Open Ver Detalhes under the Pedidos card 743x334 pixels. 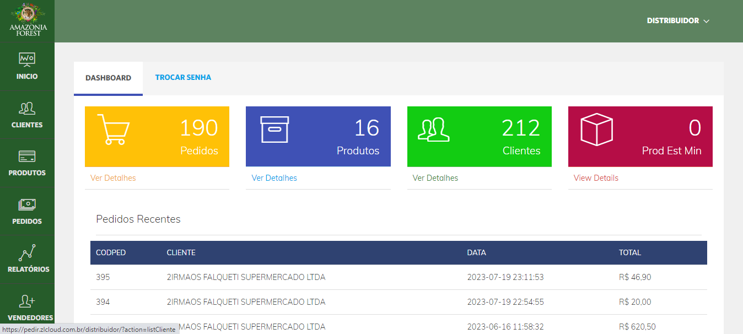113,177
